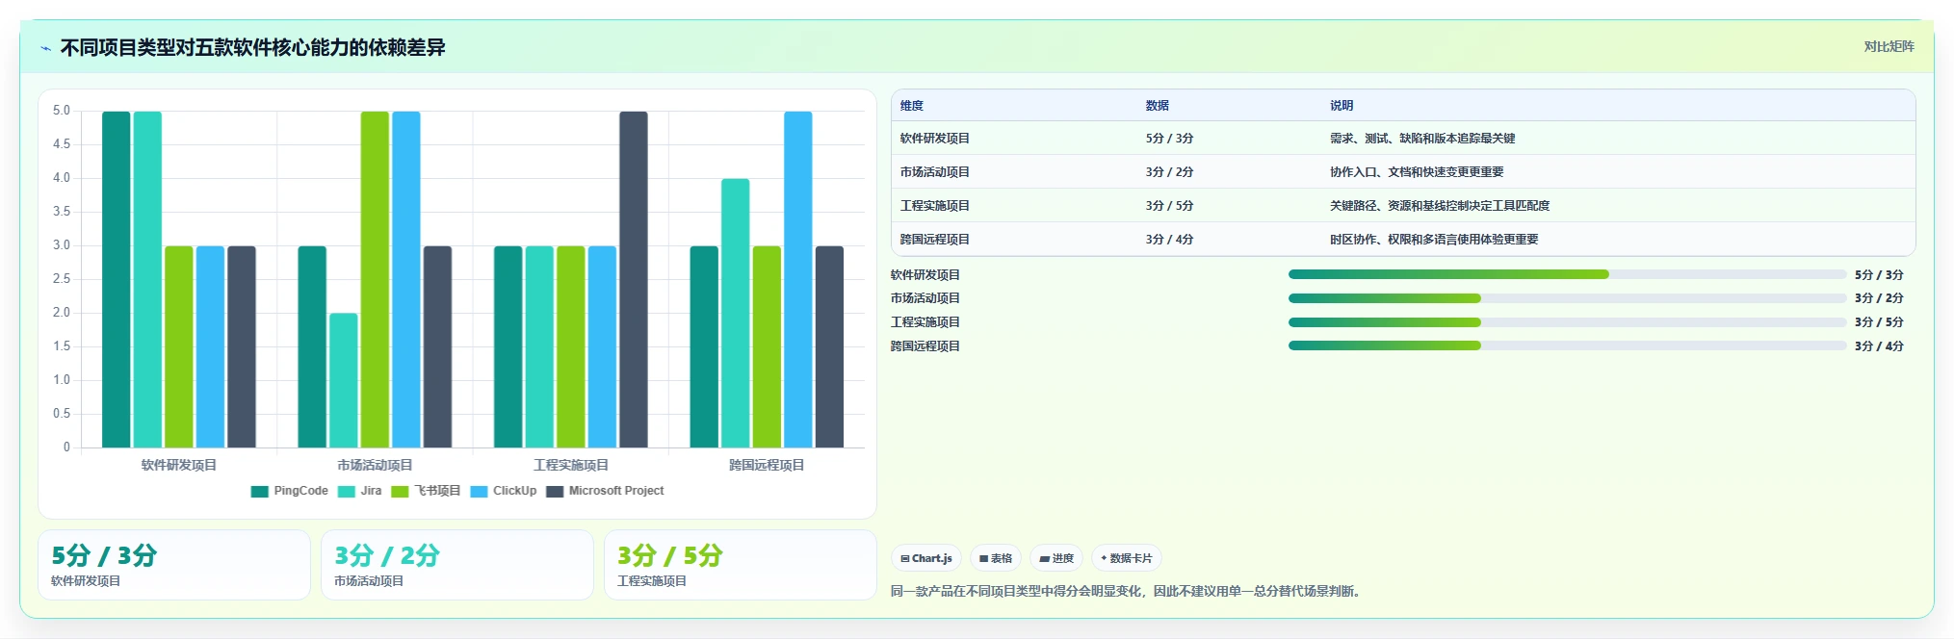
Task: Click the 表格 tag chip
Action: click(996, 558)
